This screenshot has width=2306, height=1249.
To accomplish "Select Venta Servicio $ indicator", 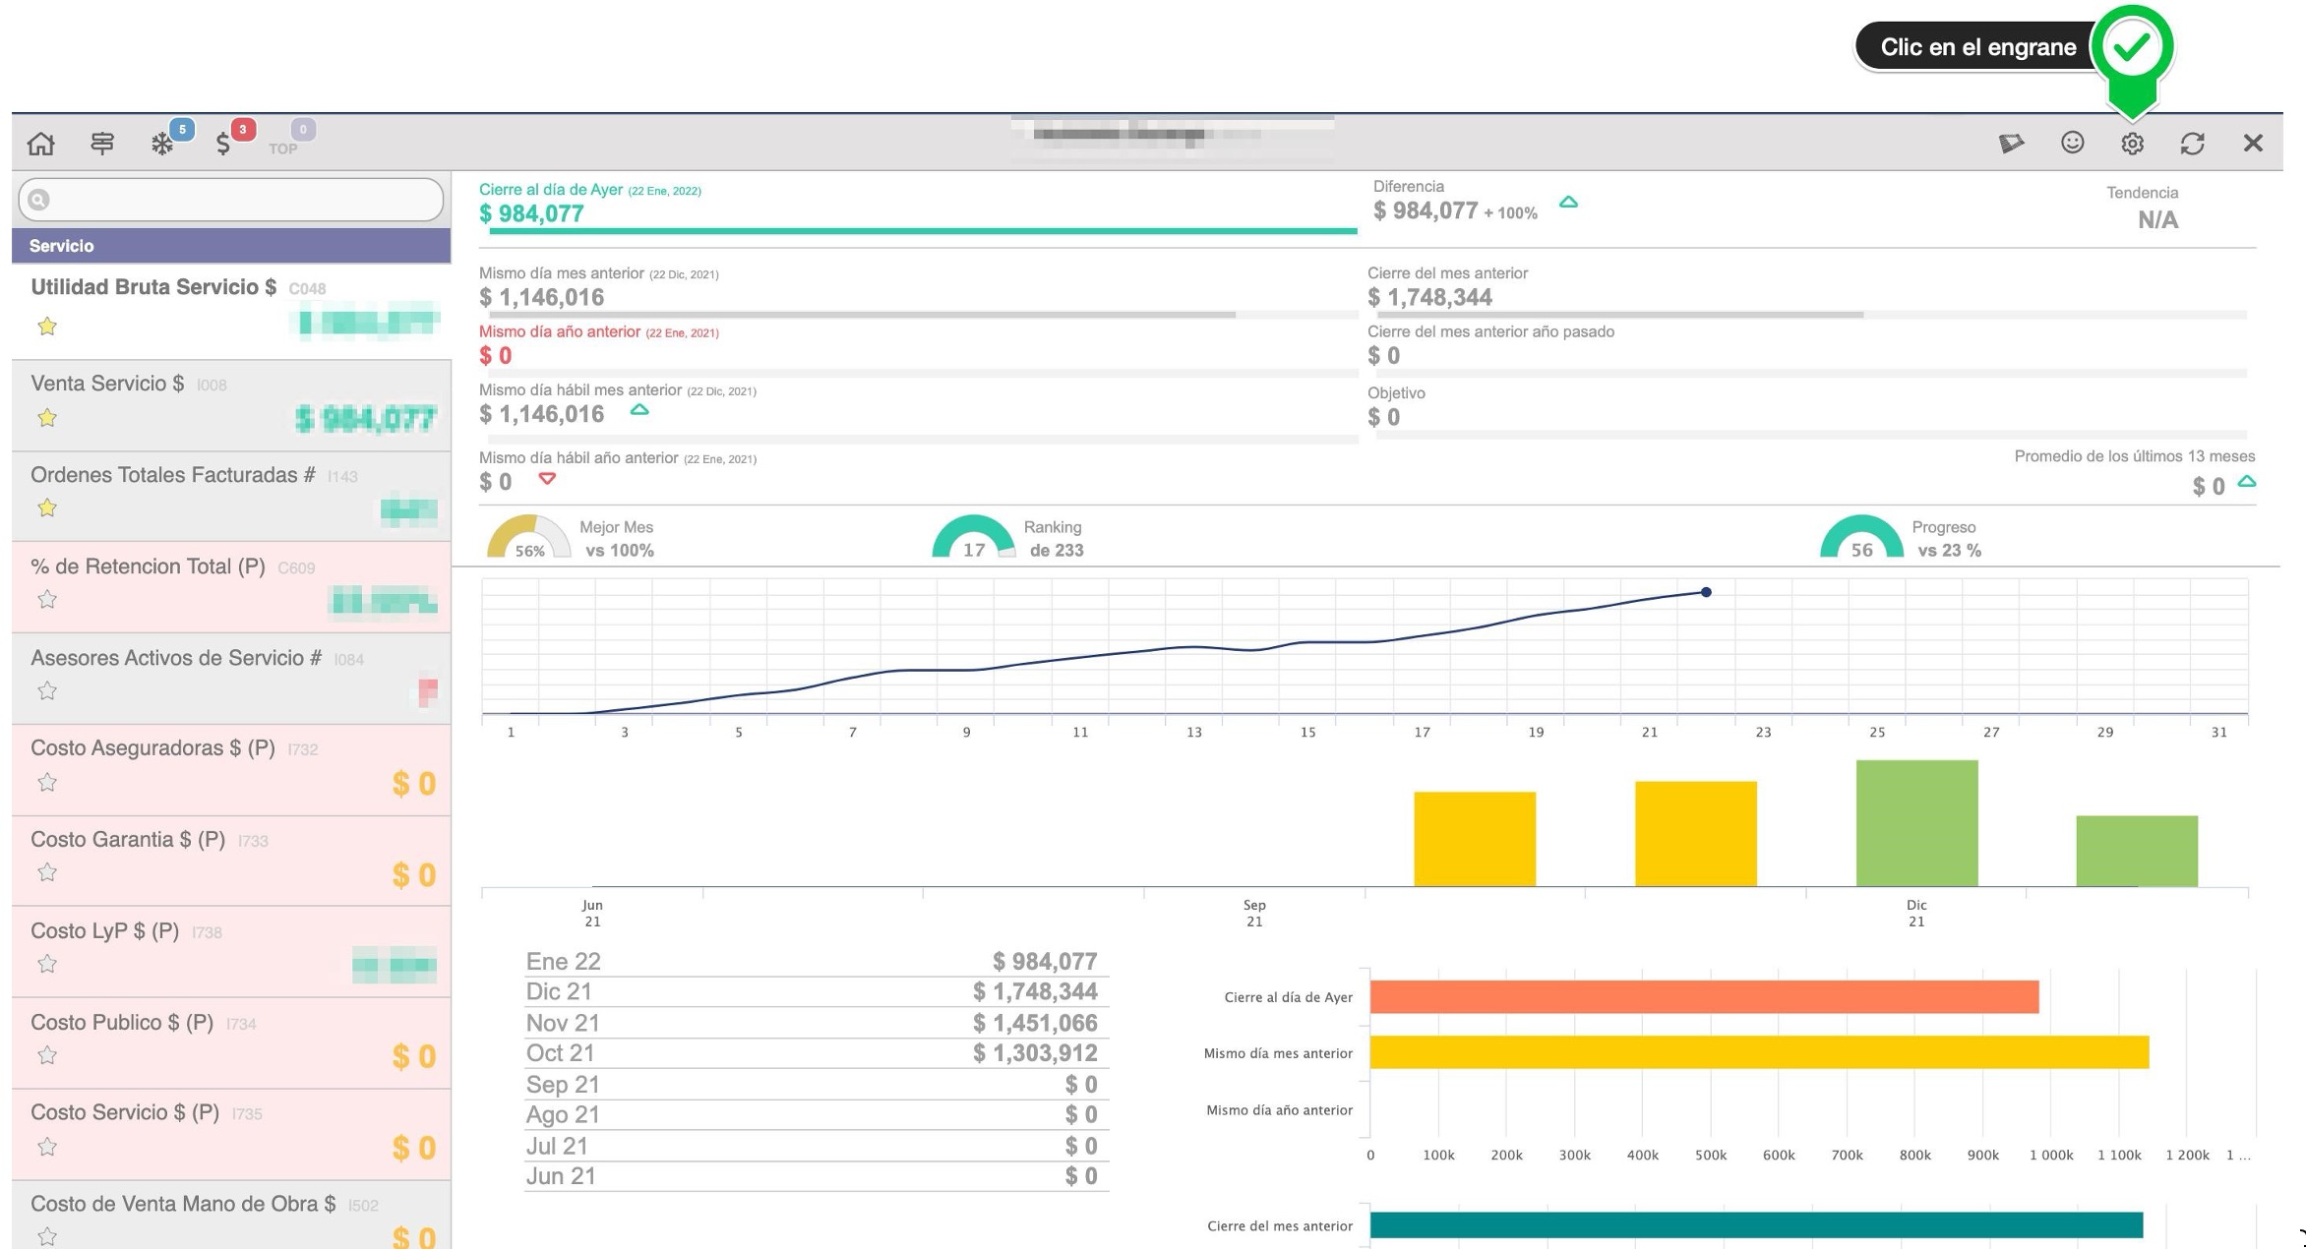I will 231,405.
